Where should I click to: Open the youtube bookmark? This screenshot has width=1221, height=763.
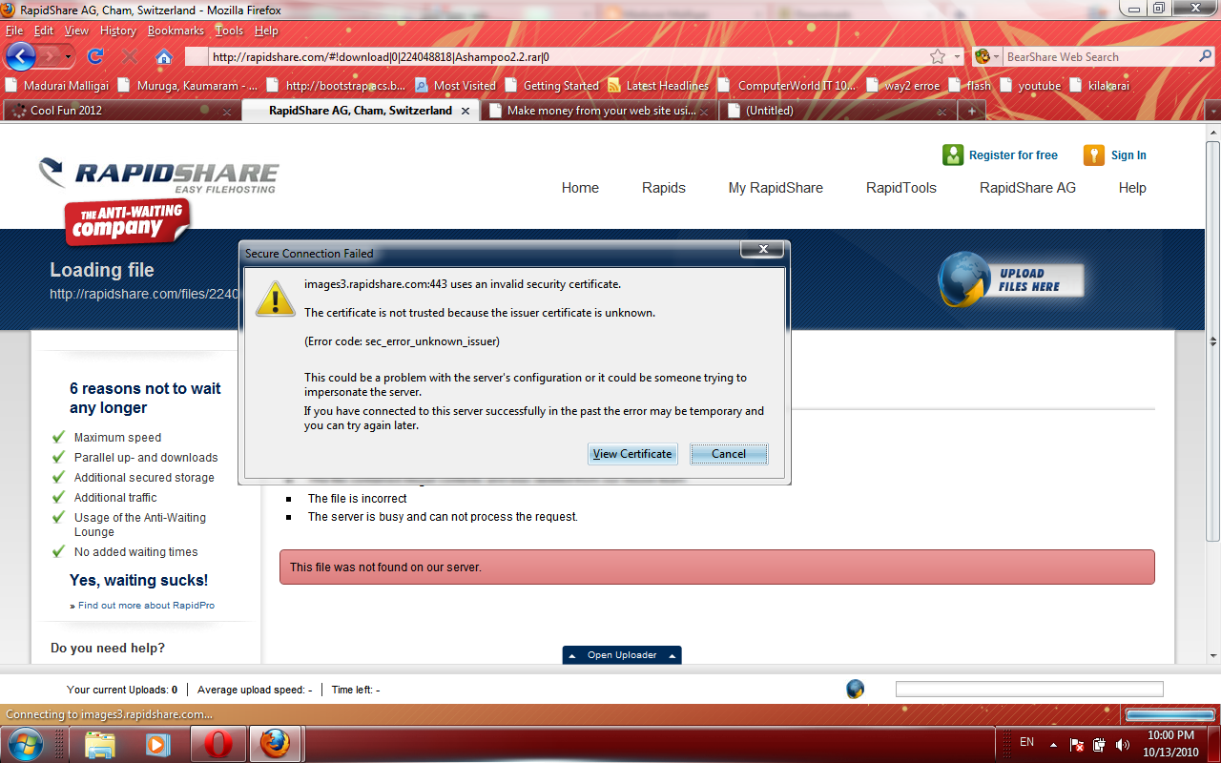tap(1030, 85)
